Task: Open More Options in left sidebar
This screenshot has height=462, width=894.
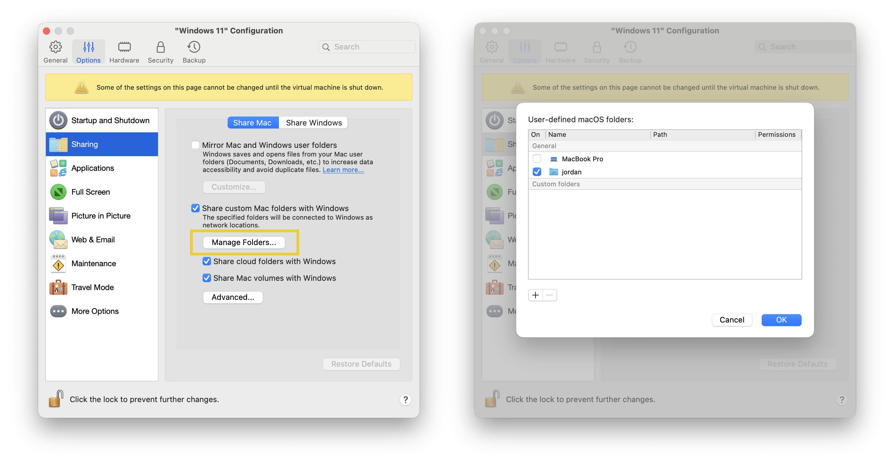Action: pyautogui.click(x=102, y=311)
